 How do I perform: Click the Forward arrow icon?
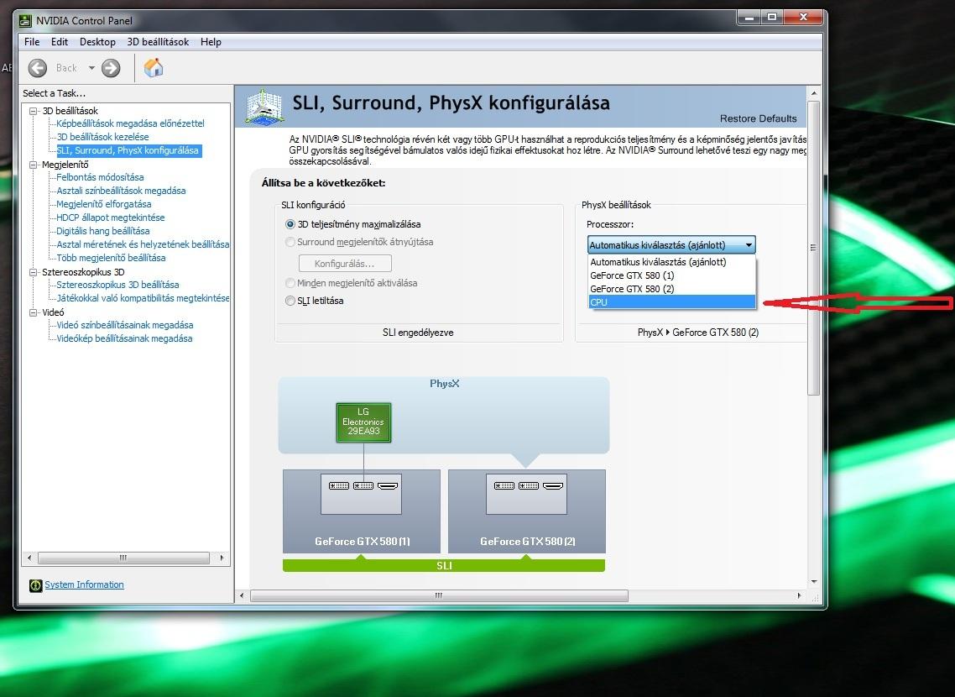[111, 68]
